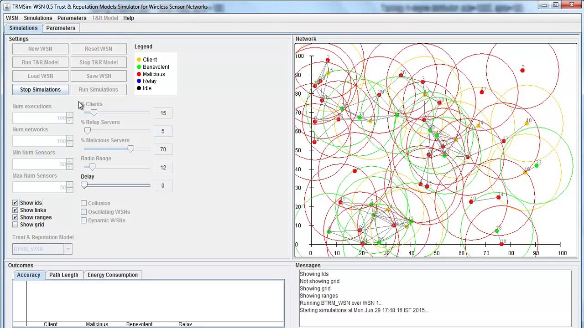Click 'Running BTRM_WSN over WSN 1...' message
The height and width of the screenshot is (328, 584).
coord(341,303)
